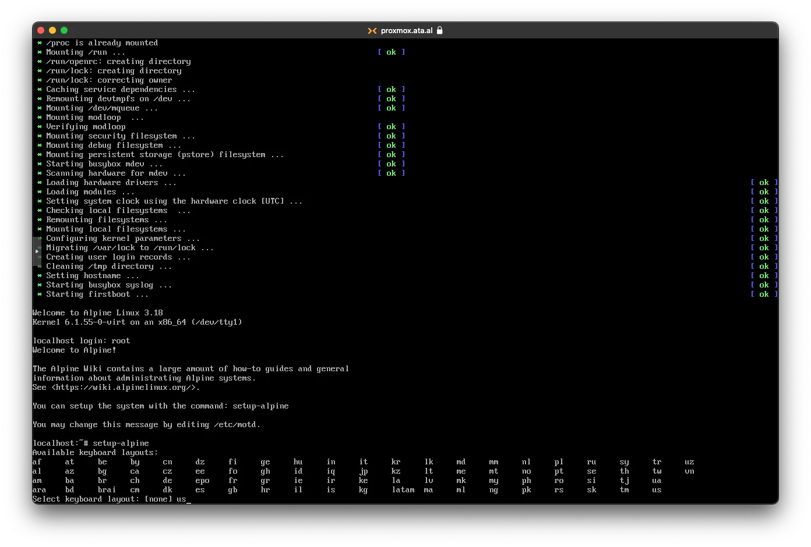Viewport: 811px width, 547px height.
Task: Click 'Creating user login records' line
Action: pos(114,257)
